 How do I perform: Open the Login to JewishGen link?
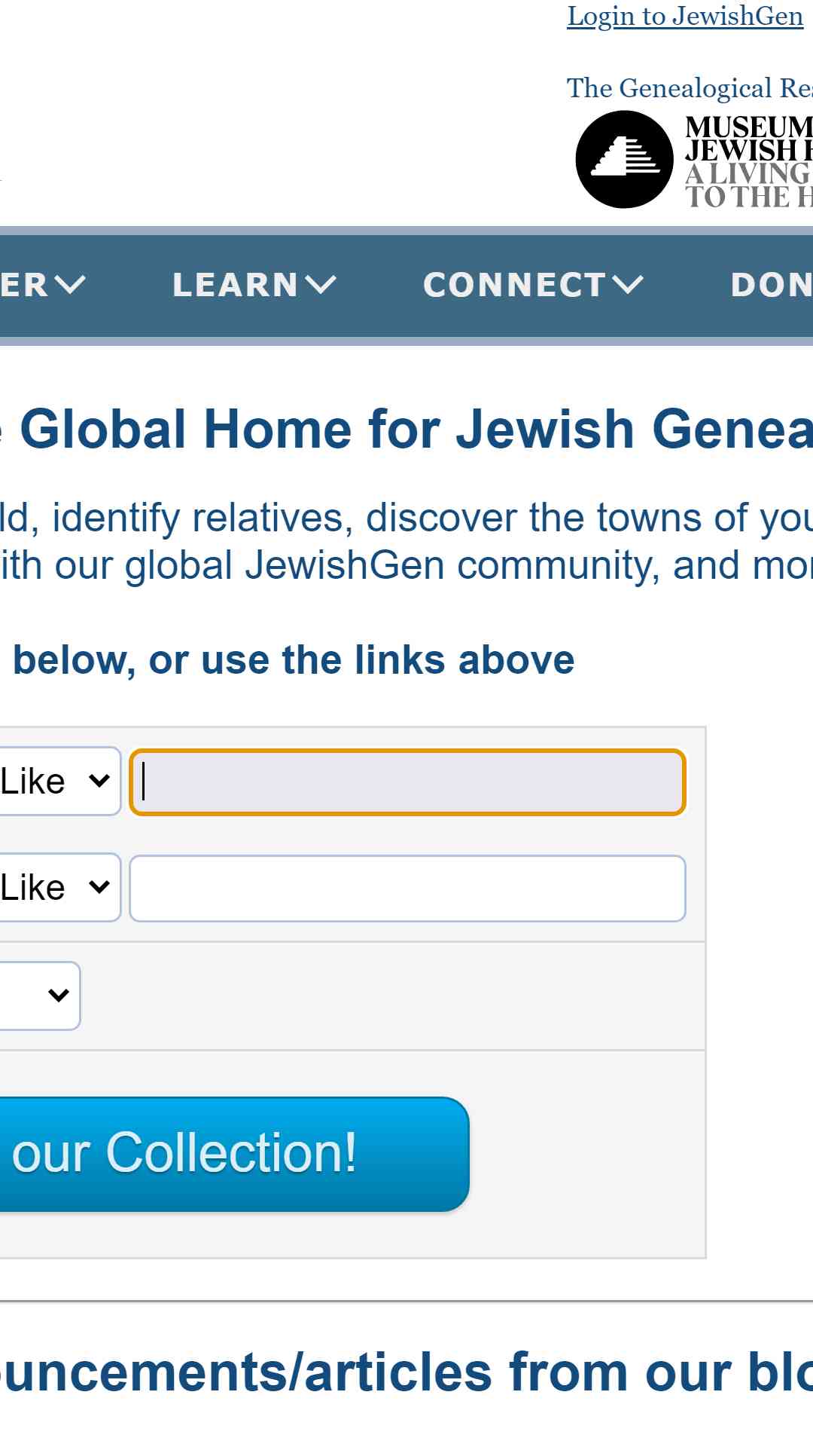[685, 16]
